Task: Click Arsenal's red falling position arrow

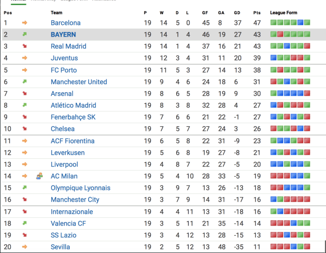Action: click(24, 94)
